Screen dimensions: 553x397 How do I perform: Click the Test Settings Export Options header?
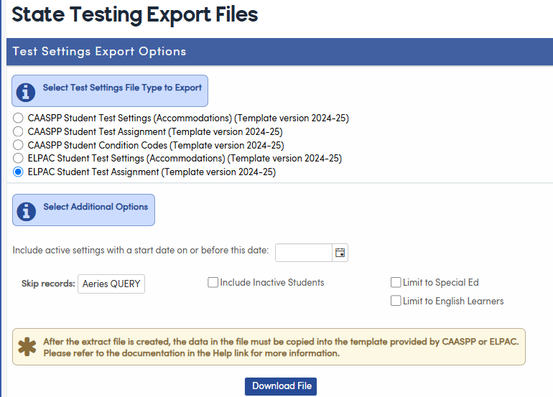(x=99, y=52)
